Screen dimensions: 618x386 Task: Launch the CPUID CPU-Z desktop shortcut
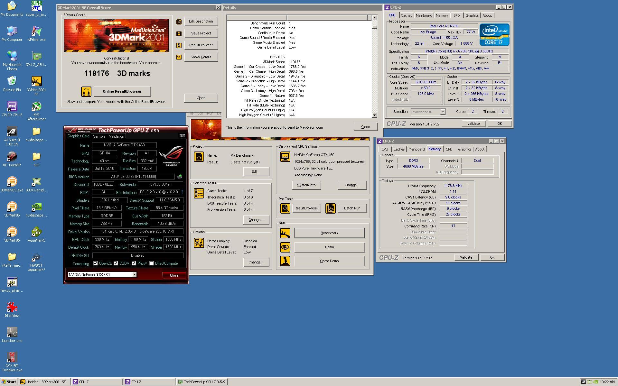[12, 109]
